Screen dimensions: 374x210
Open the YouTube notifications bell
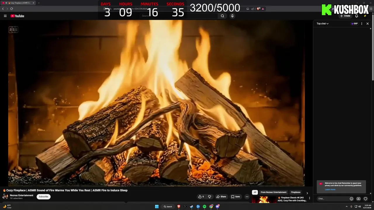click(356, 16)
